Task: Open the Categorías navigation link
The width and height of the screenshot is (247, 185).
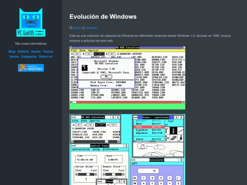Action: tap(29, 57)
